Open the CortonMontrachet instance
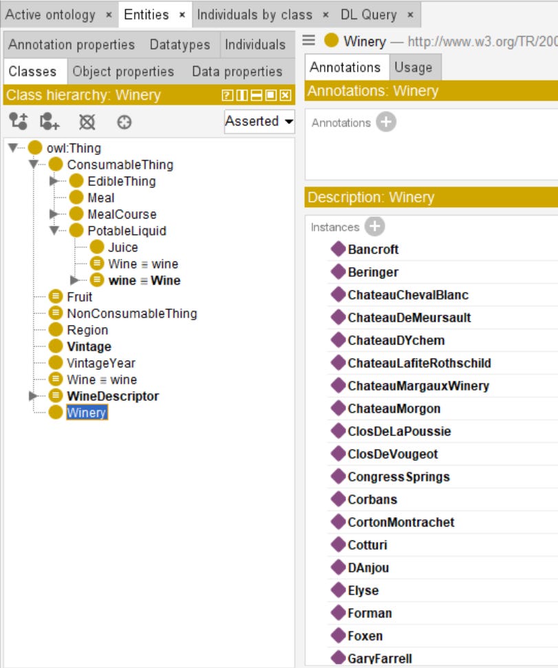Image resolution: width=558 pixels, height=668 pixels. (401, 522)
